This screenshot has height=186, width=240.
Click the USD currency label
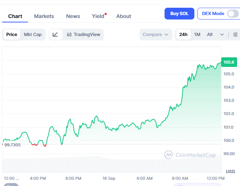230,172
